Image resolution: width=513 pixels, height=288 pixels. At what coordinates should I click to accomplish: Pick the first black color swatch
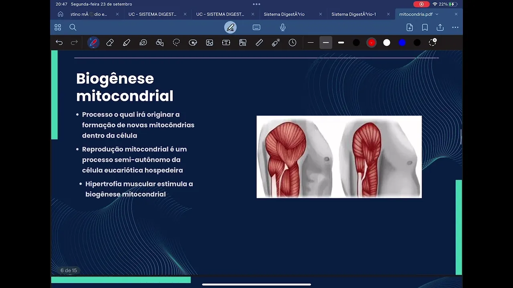pos(356,42)
